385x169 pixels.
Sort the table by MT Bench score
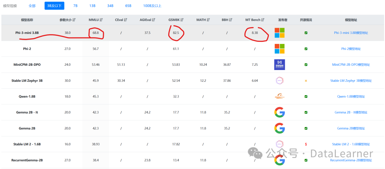coord(262,20)
